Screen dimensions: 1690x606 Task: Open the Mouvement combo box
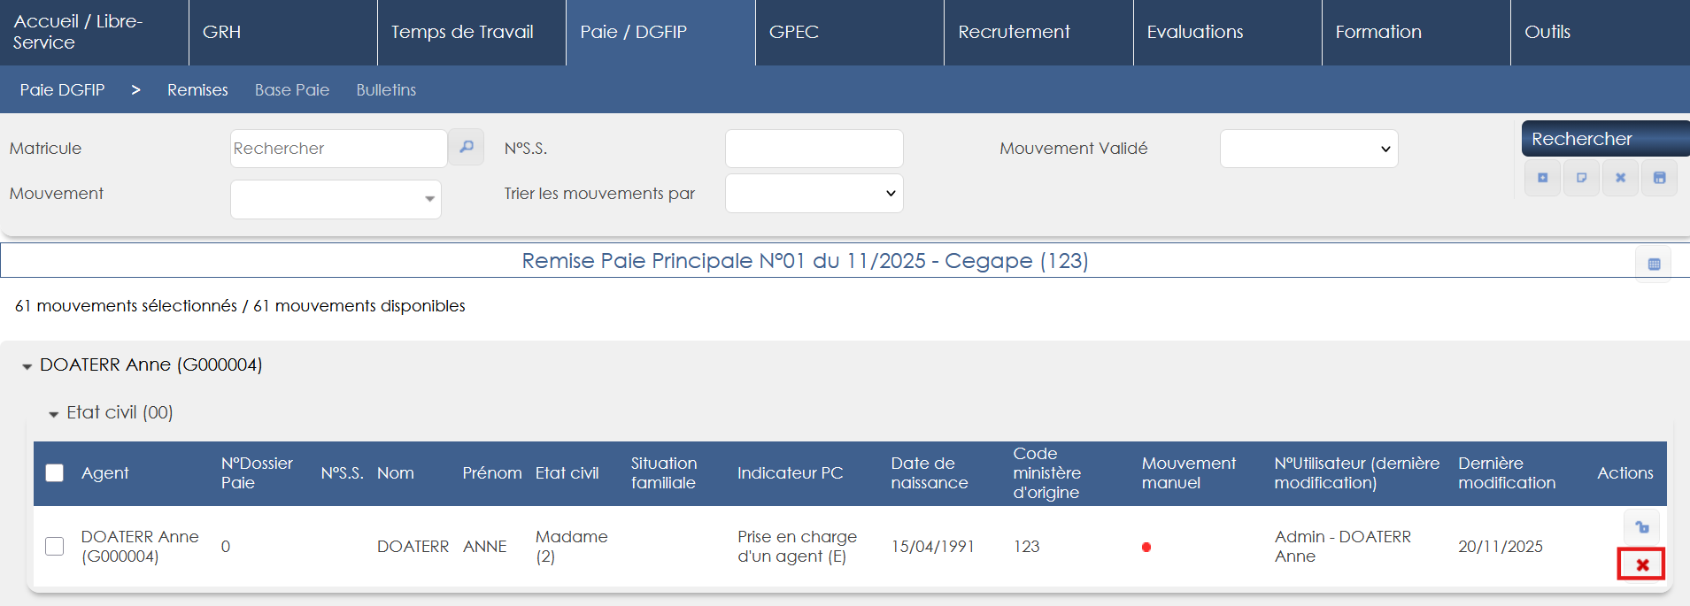pos(336,199)
